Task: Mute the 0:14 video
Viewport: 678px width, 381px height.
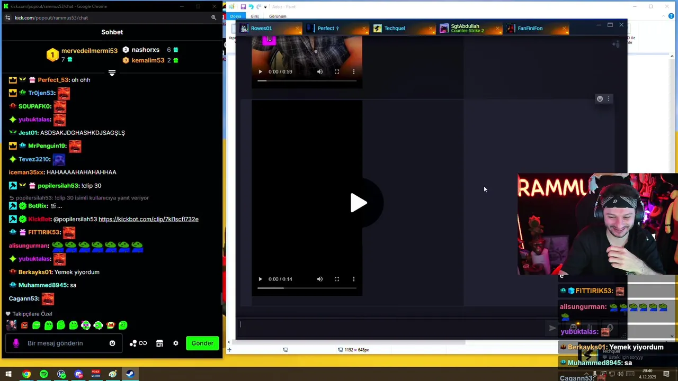Action: coord(320,279)
